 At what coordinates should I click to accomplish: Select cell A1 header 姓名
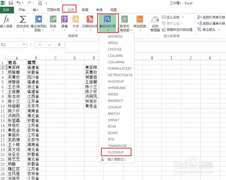pos(17,62)
